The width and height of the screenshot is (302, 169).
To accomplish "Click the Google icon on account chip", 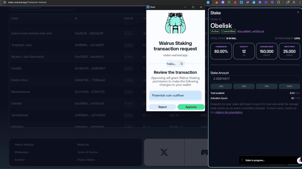I will [x=181, y=64].
